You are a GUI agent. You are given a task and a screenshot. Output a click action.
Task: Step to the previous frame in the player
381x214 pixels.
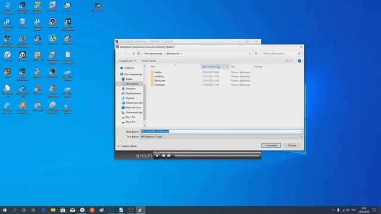pos(164,156)
